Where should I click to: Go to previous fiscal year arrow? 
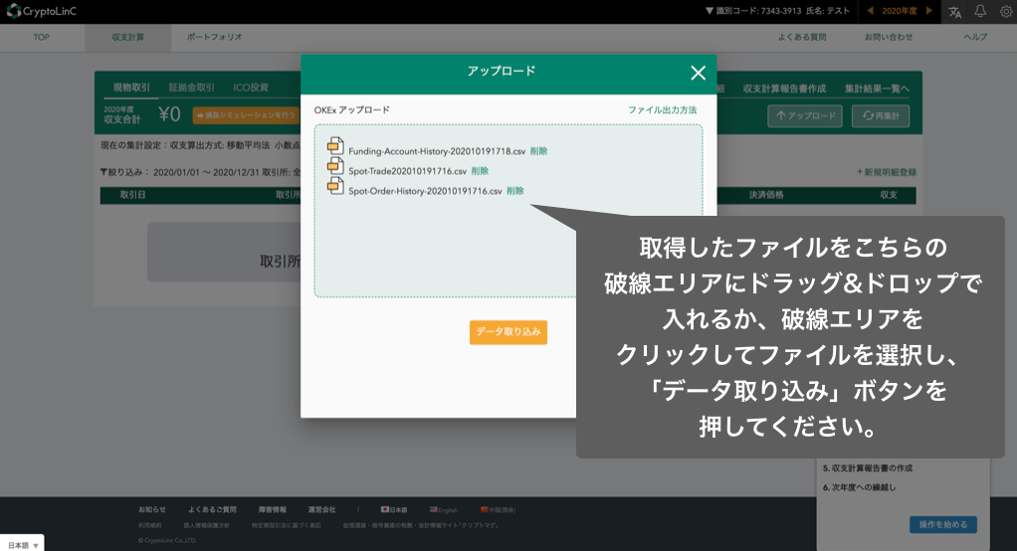tap(871, 11)
